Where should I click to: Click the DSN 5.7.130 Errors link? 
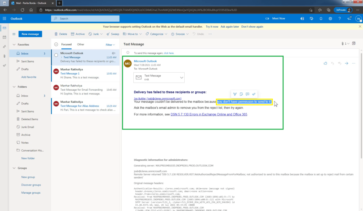coord(209,114)
